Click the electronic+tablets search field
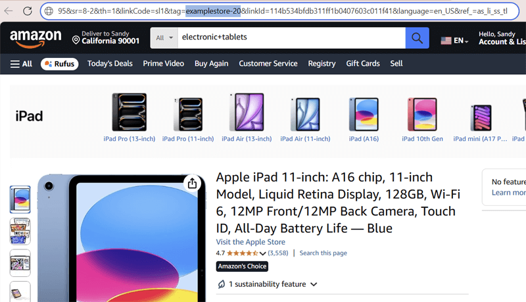This screenshot has height=302, width=526. tap(291, 38)
